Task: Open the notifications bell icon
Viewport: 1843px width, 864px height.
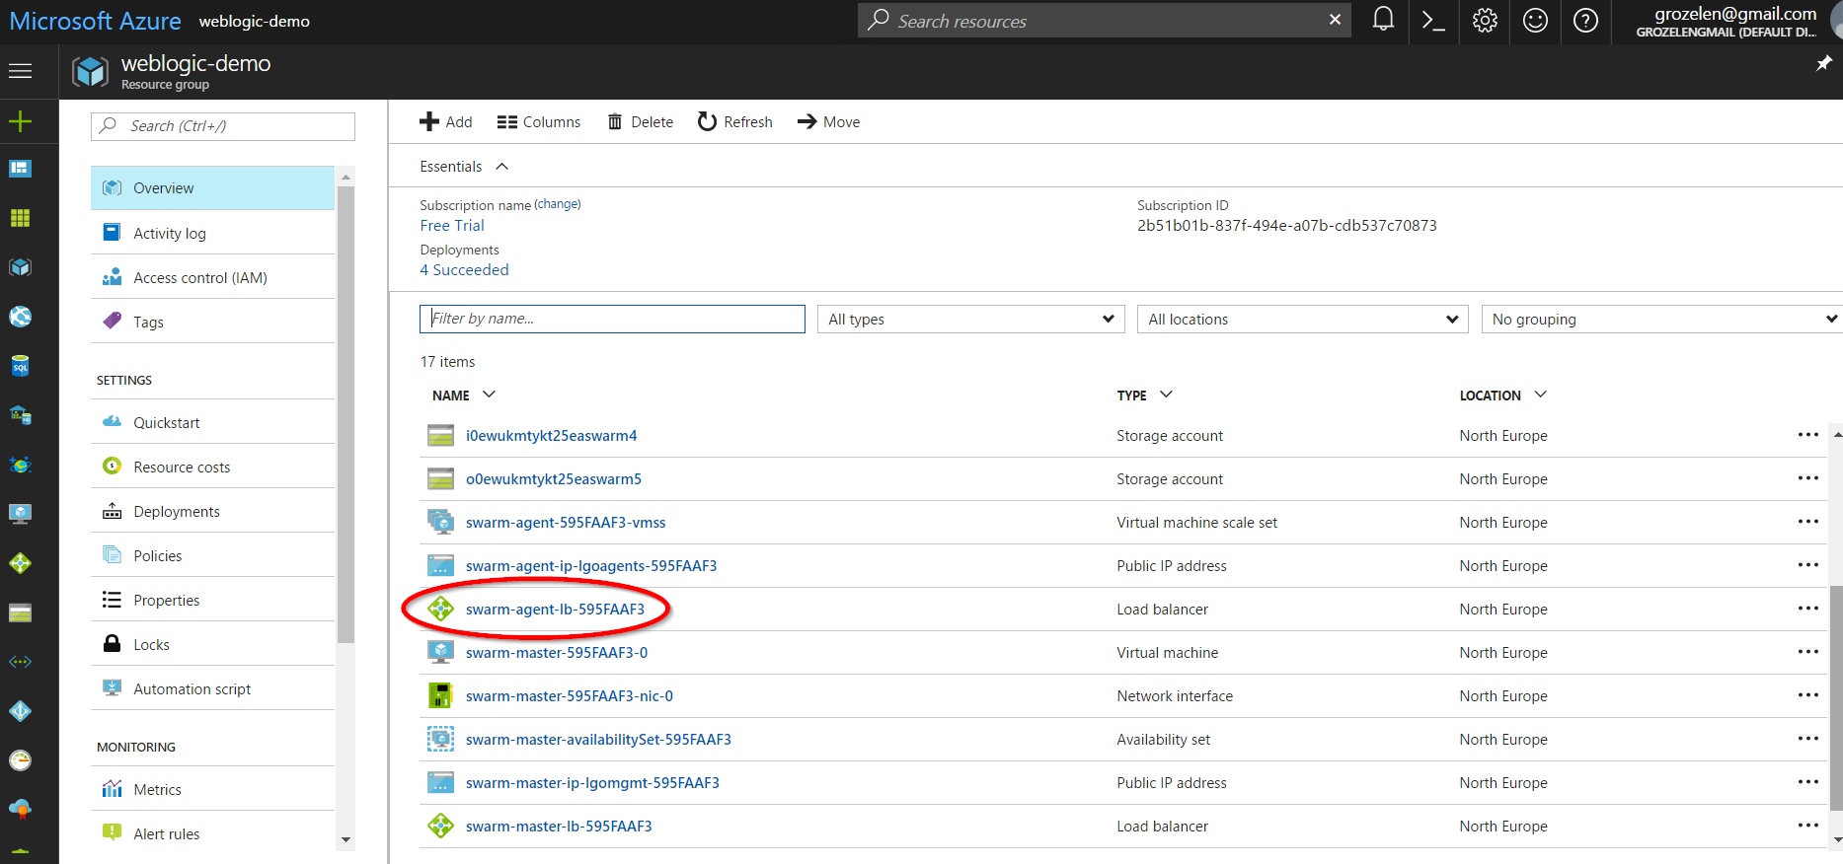Action: [1383, 21]
